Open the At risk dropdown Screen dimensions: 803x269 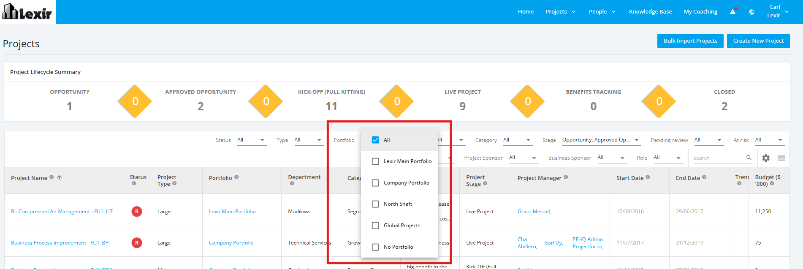[769, 140]
